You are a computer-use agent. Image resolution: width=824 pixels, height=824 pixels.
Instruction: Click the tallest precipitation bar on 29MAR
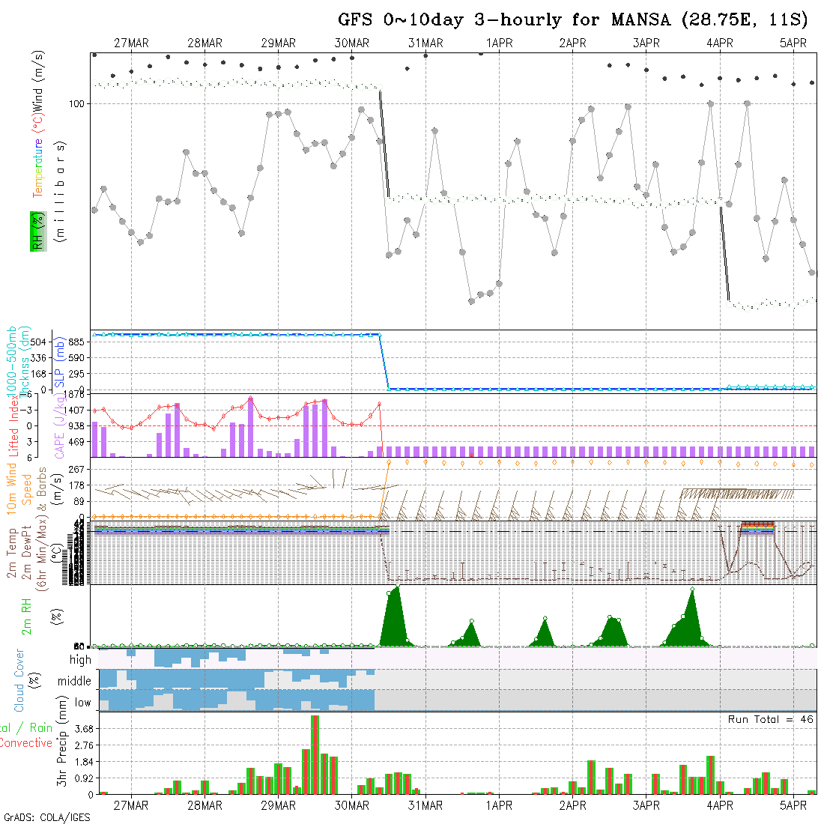(315, 753)
